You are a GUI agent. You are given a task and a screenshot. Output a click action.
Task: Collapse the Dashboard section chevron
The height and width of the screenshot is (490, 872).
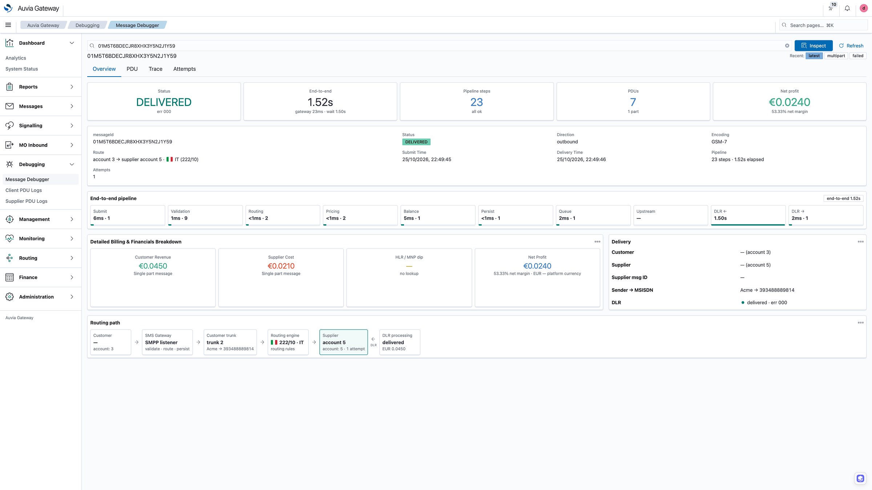click(x=72, y=43)
